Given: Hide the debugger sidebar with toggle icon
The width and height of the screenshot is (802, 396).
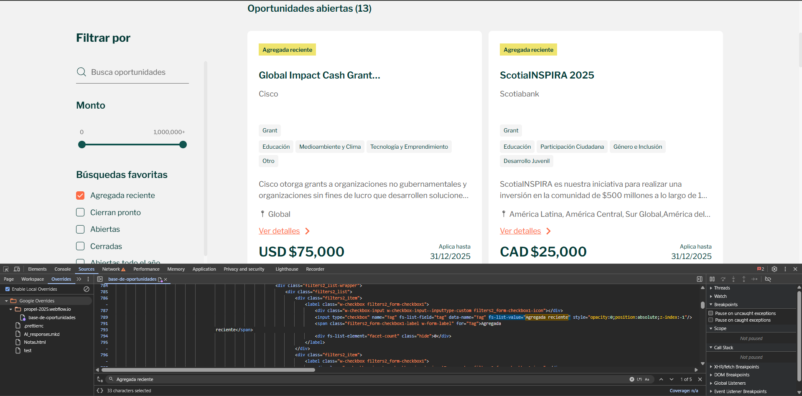Looking at the screenshot, I should [x=700, y=279].
